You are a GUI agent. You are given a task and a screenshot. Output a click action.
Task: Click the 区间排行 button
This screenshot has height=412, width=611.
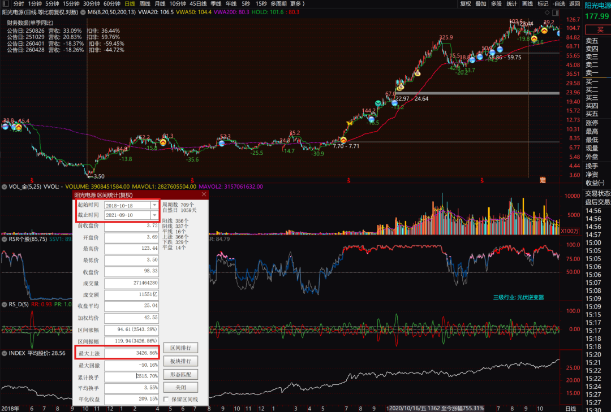180,348
